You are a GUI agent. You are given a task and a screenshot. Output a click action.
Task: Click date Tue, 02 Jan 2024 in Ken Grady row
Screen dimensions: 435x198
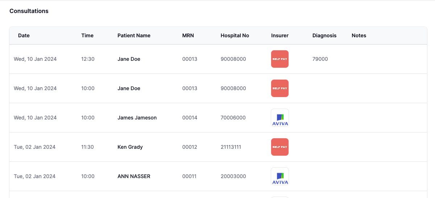(x=34, y=147)
